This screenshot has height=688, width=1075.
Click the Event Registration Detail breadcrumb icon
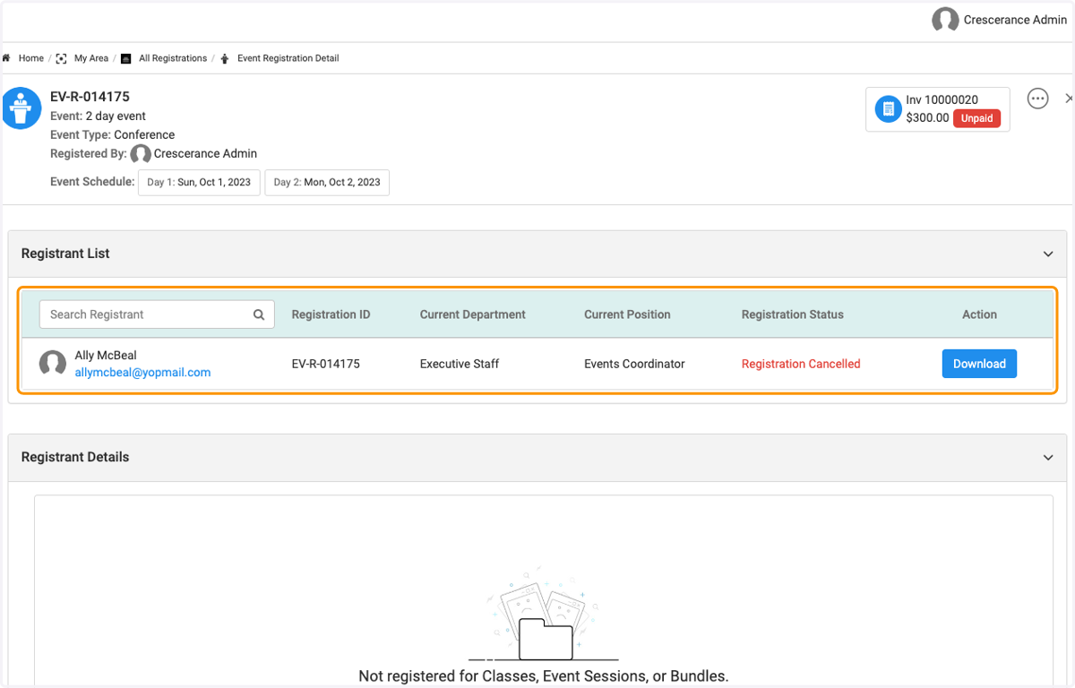pos(224,58)
